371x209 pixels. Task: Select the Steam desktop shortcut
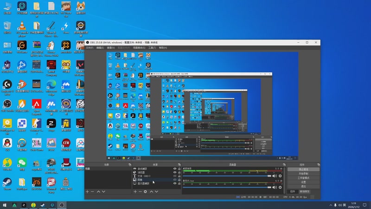coord(7,184)
